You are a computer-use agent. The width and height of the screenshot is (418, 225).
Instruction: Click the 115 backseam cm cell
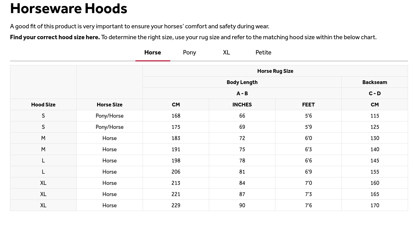(x=375, y=116)
